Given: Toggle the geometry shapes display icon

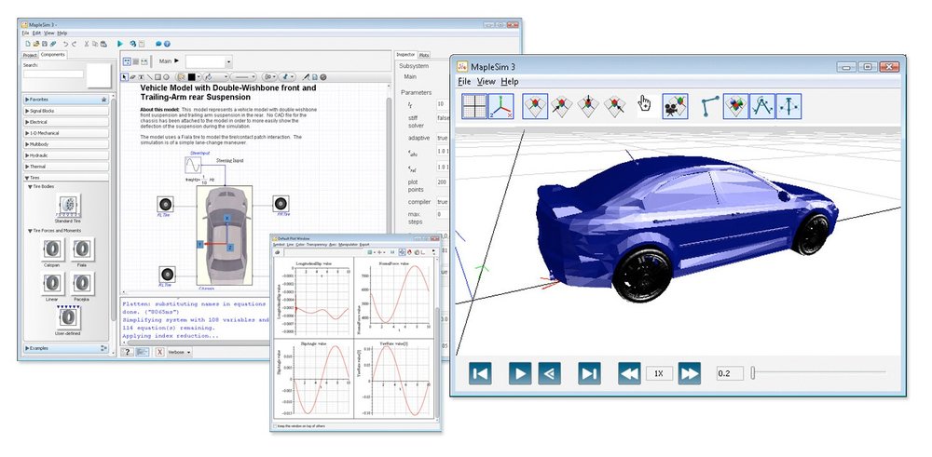Looking at the screenshot, I should [x=736, y=106].
